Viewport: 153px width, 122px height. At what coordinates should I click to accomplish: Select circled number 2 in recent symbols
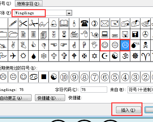click(146, 77)
